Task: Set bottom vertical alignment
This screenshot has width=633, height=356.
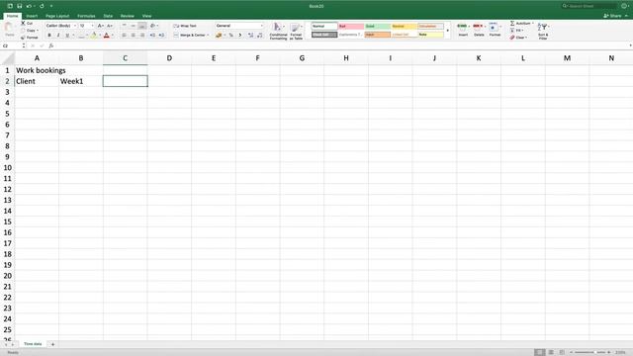Action: point(142,26)
